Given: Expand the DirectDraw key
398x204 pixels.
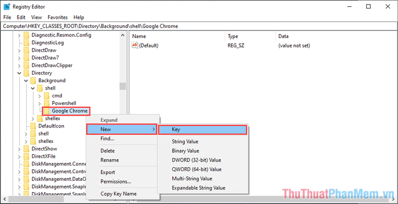Looking at the screenshot, I should 19,50.
